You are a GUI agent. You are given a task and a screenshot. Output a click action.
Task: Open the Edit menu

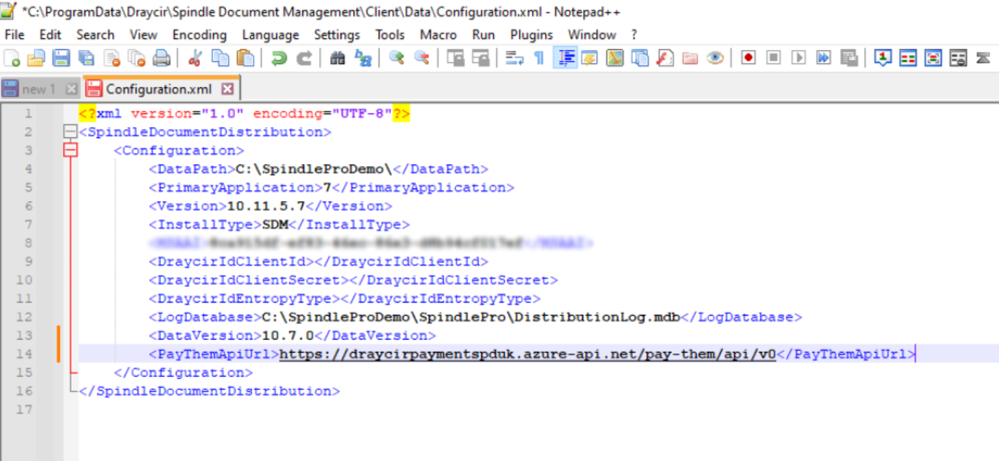[x=50, y=35]
